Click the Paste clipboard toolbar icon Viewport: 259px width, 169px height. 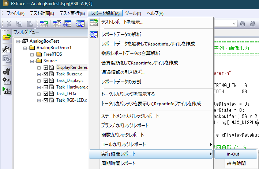(x=30, y=24)
